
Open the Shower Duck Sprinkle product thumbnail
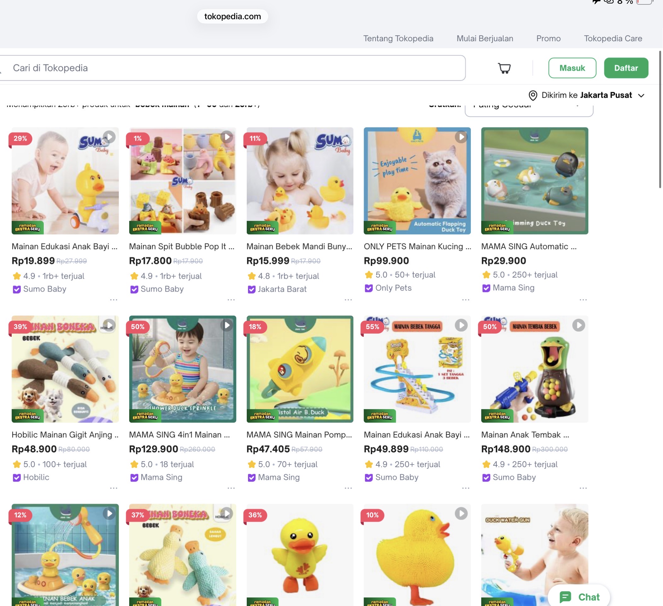point(182,369)
